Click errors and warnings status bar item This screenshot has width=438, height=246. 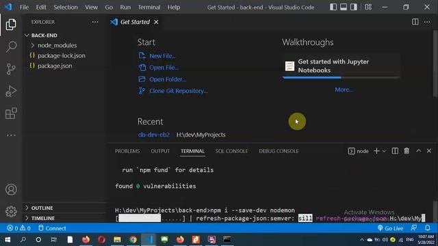pos(18,228)
